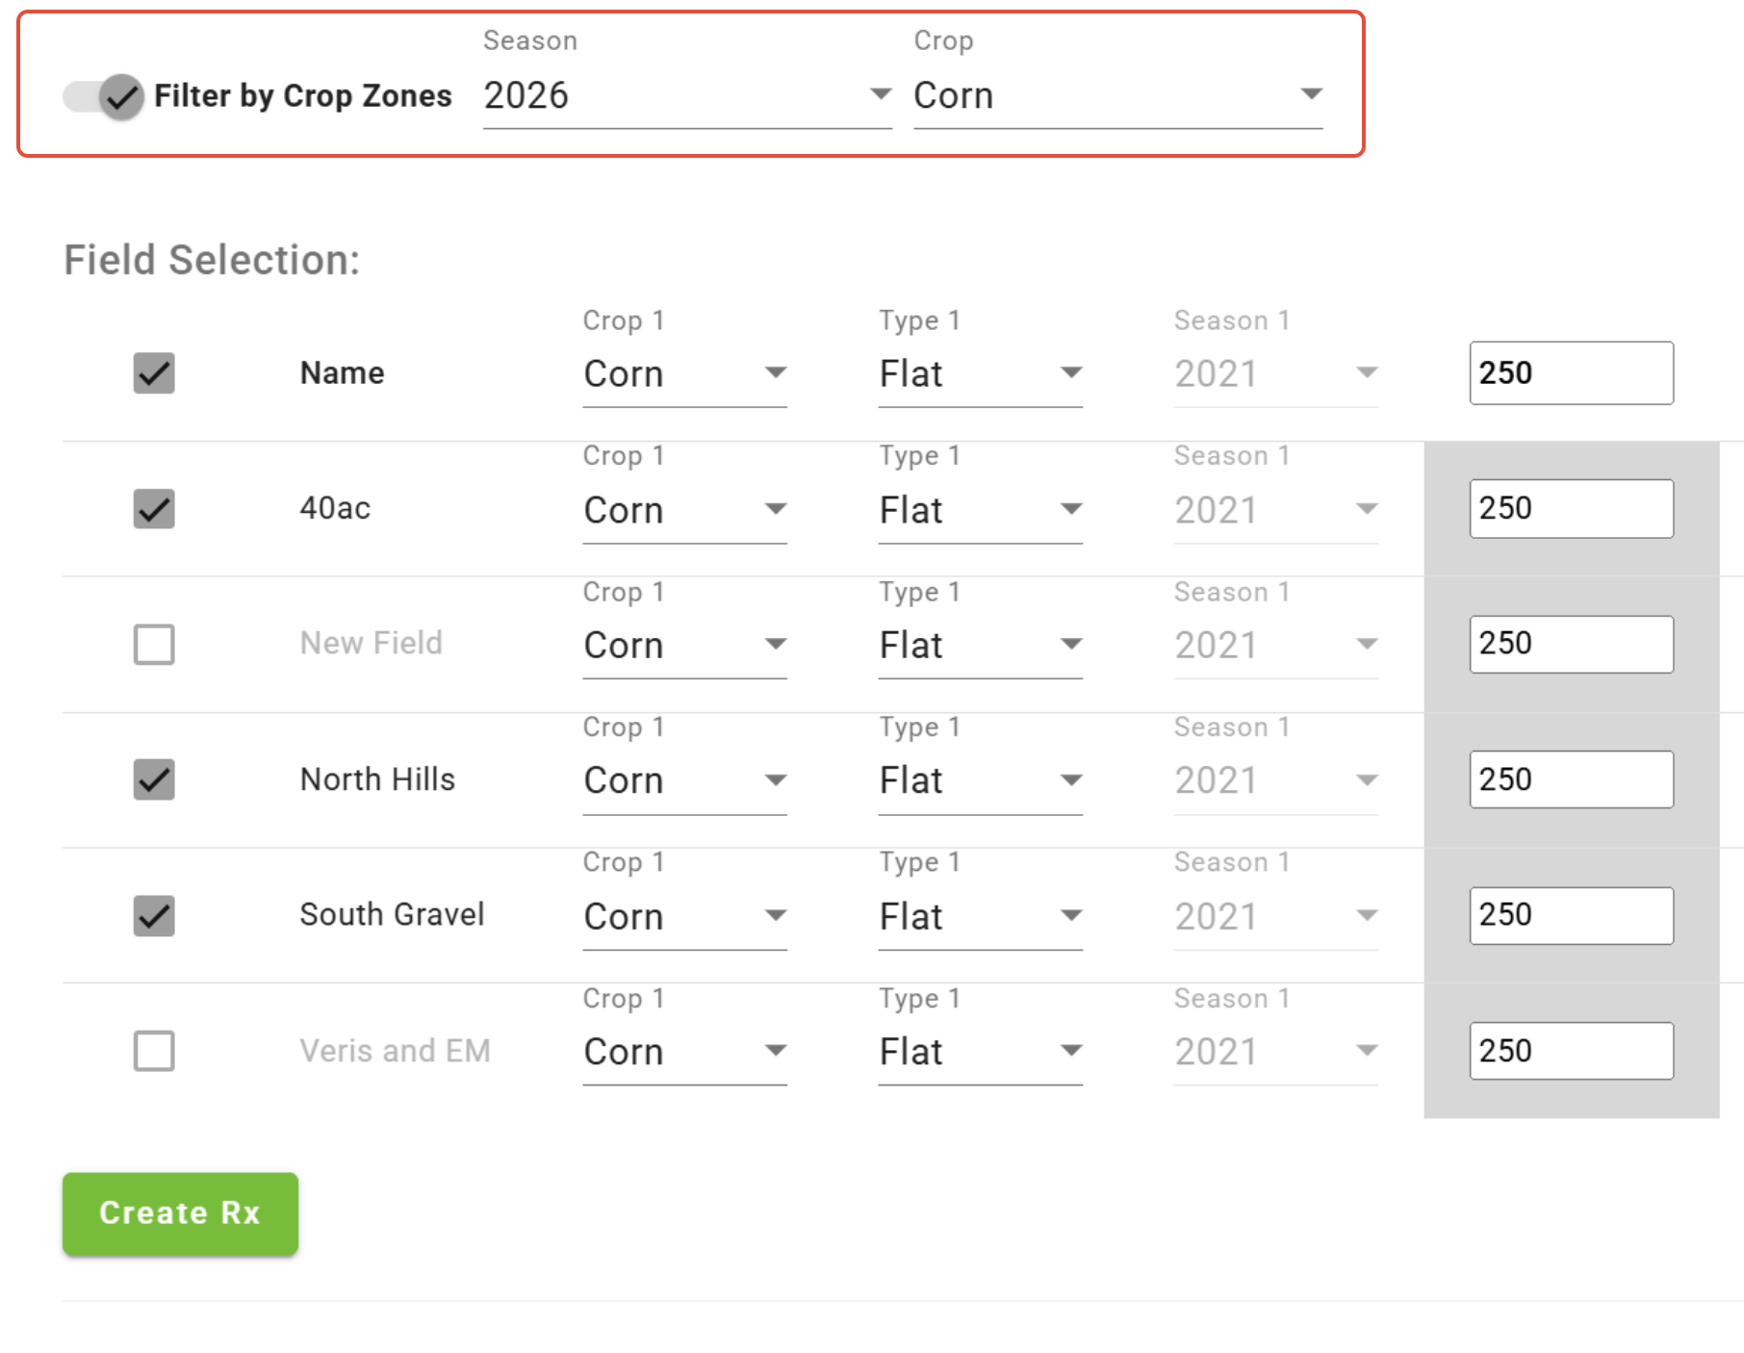Open Type 1 dropdown for North Hills

(x=980, y=780)
